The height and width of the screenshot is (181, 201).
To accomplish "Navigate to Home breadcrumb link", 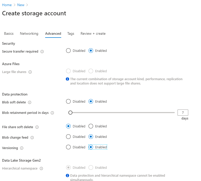I will (x=7, y=5).
